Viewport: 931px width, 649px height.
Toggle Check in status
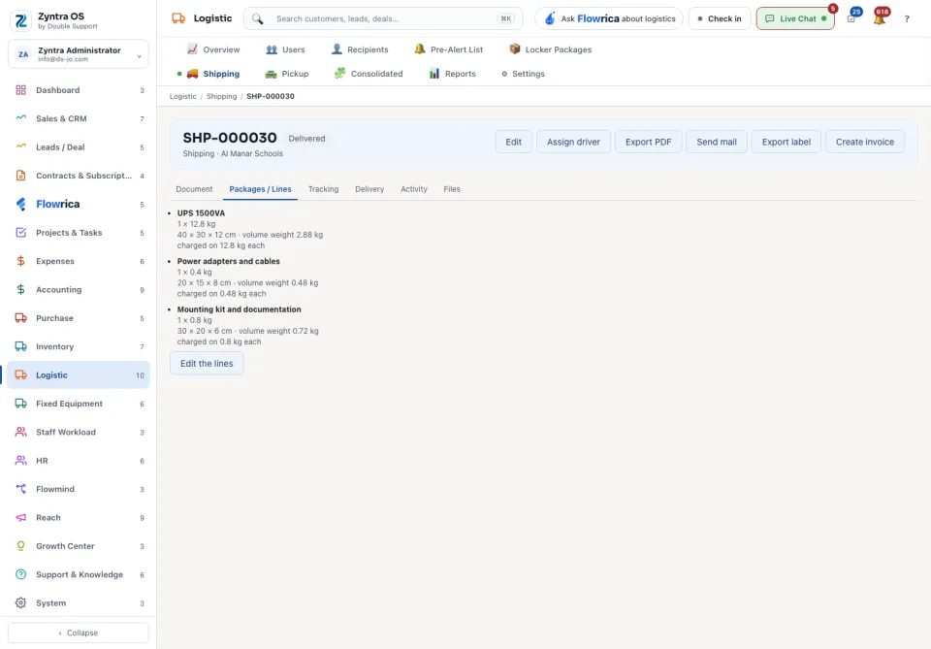720,19
